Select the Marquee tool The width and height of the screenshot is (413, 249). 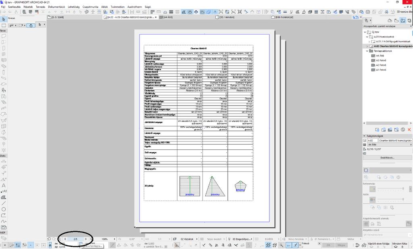pos(4,25)
